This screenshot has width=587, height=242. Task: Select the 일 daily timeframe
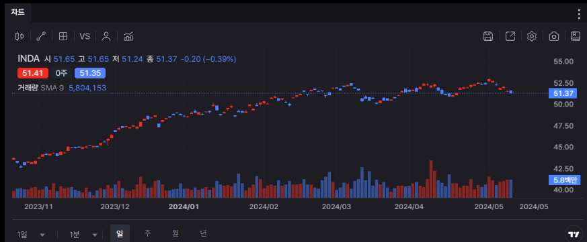coord(120,234)
